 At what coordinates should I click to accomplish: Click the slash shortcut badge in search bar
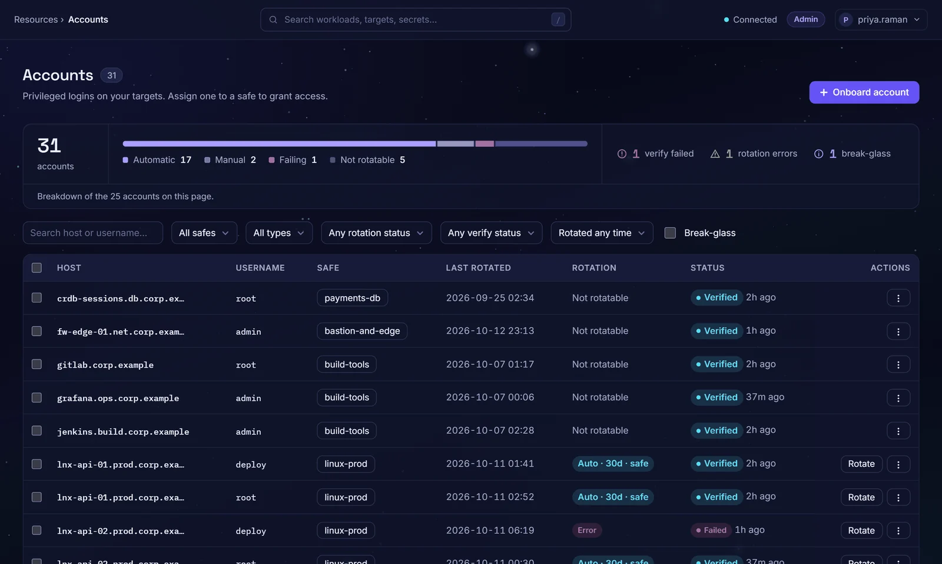click(558, 19)
